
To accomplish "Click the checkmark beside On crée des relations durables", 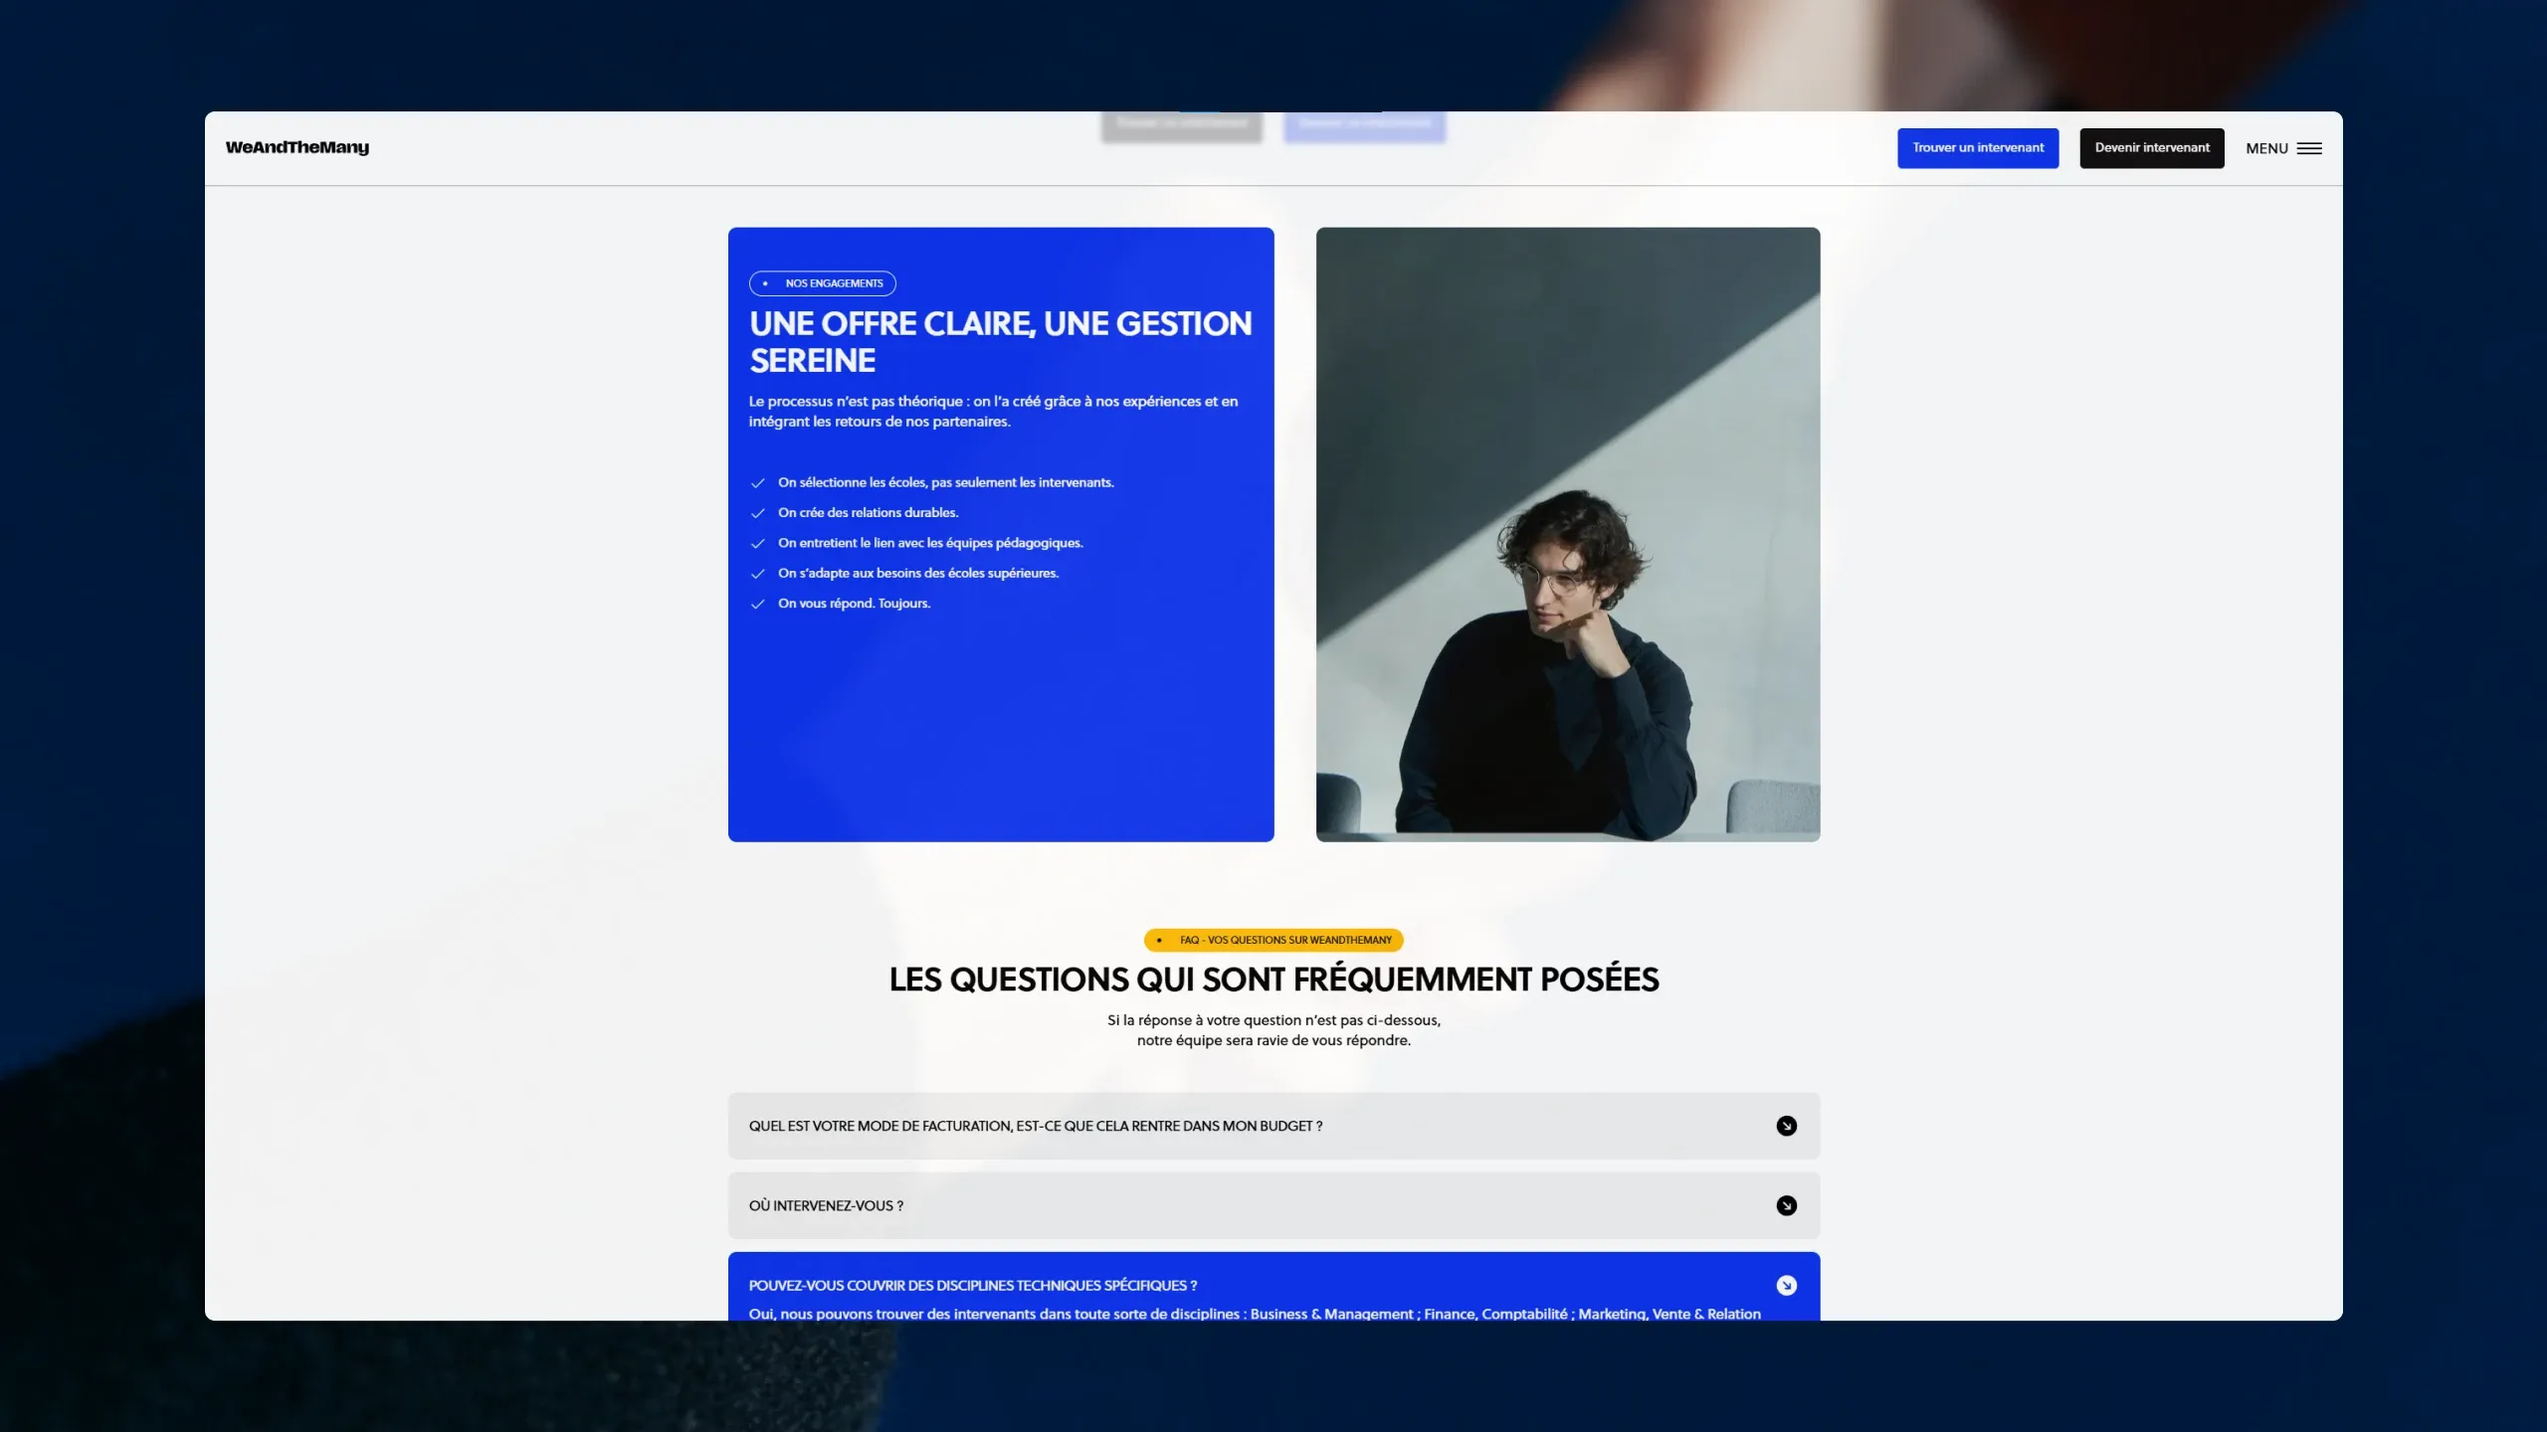I will click(x=758, y=513).
